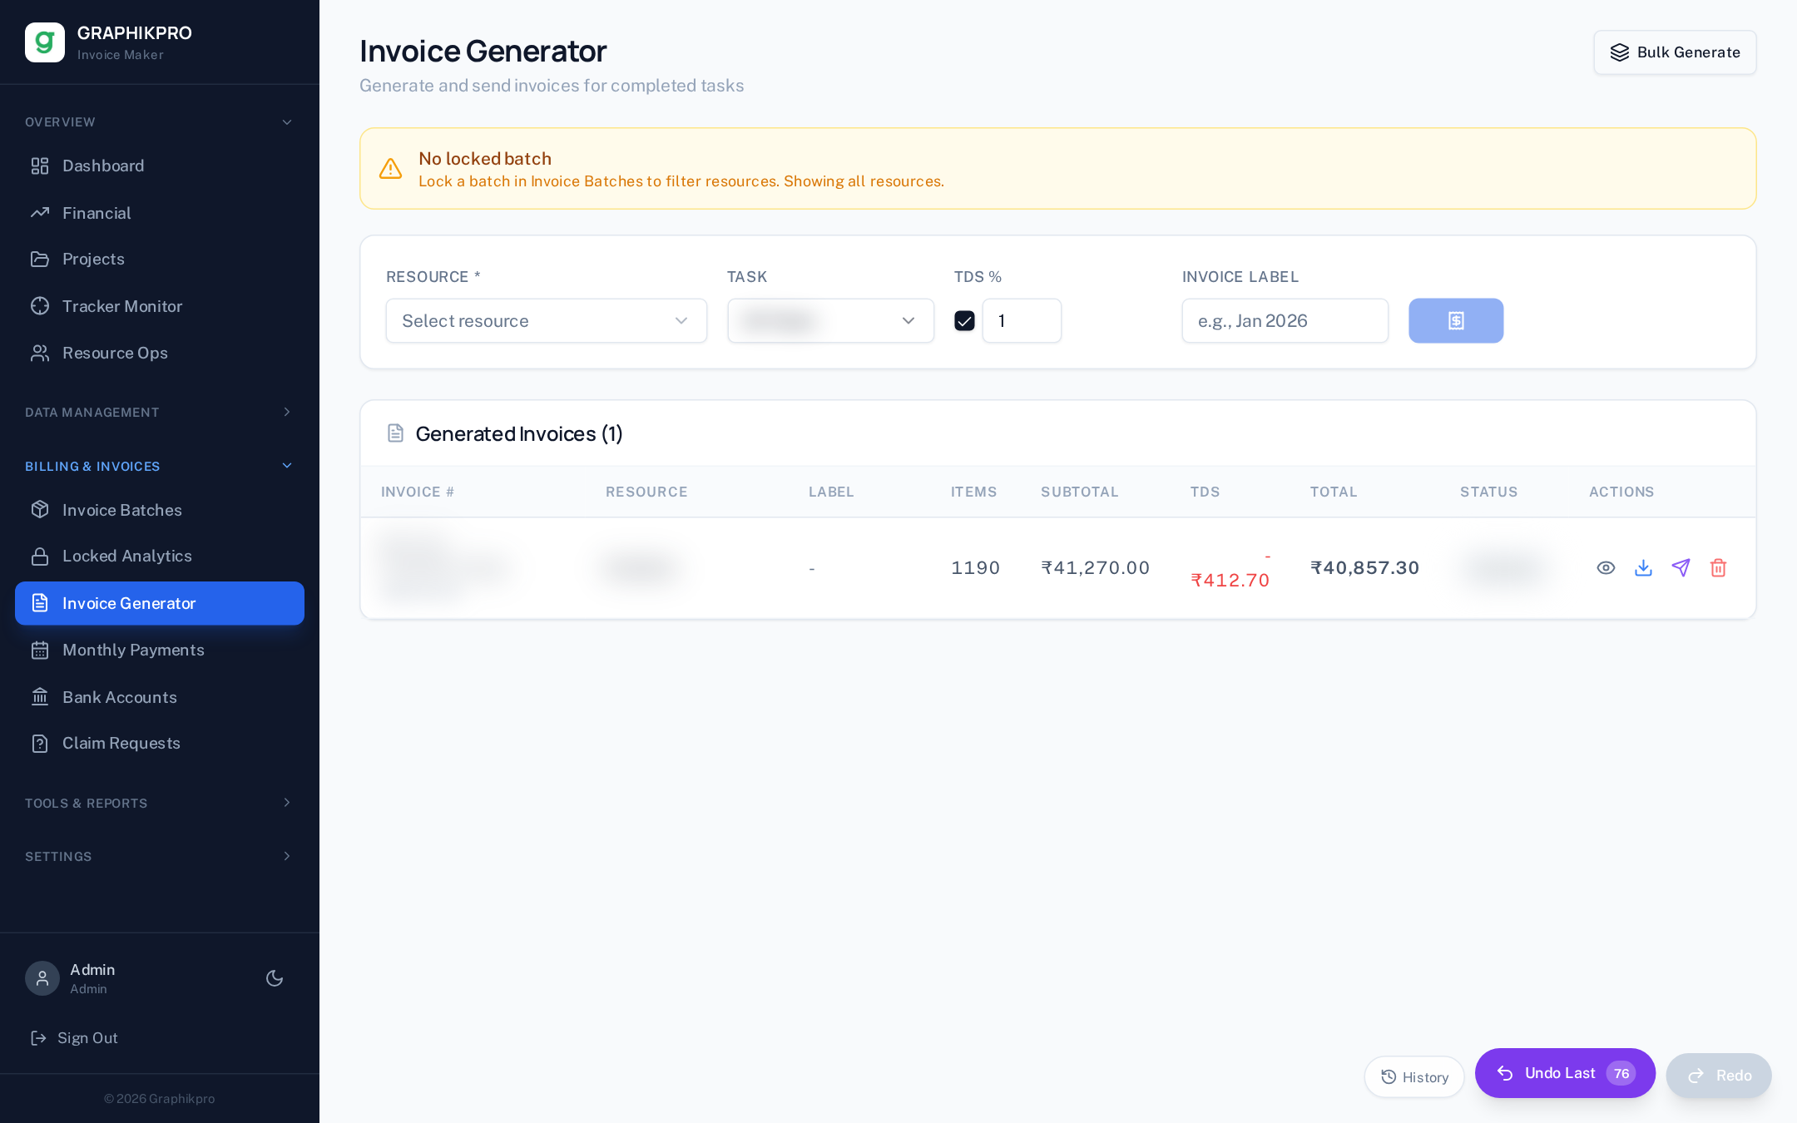
Task: Click the 1190 items value
Action: 975,568
